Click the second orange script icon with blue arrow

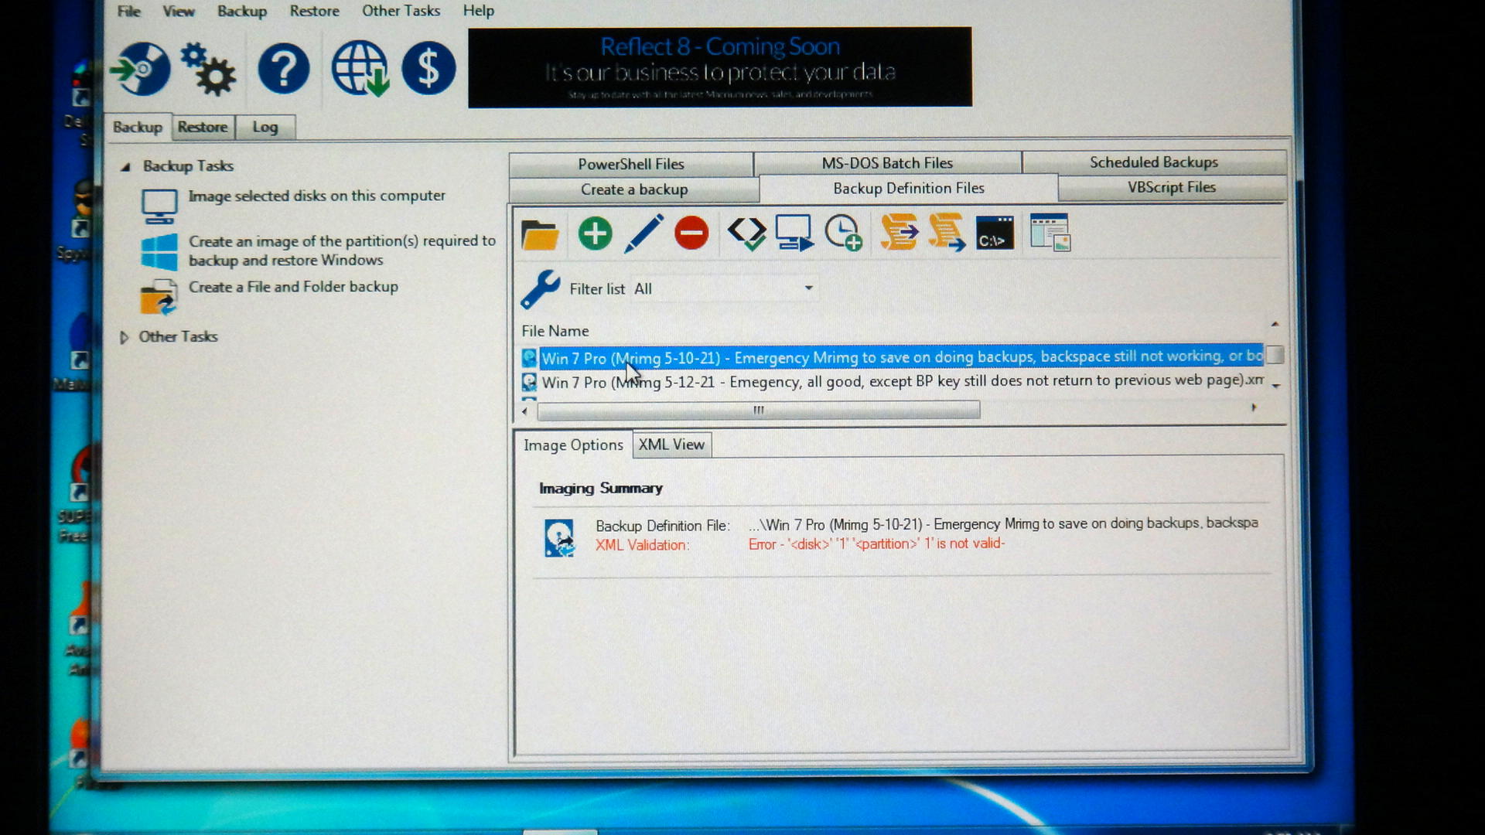[x=947, y=233]
